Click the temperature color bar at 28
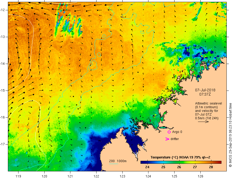232x179 pixels. (211, 162)
